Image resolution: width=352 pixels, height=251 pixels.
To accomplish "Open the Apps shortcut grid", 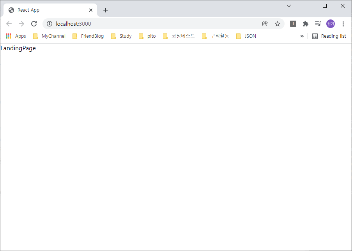I will click(x=16, y=36).
